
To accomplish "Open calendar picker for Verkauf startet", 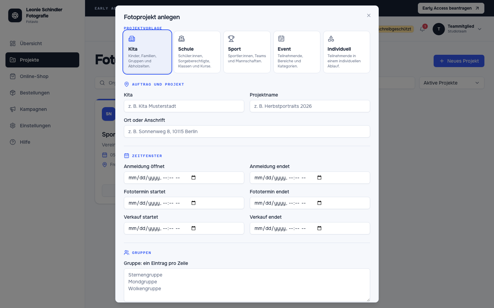I will point(193,228).
